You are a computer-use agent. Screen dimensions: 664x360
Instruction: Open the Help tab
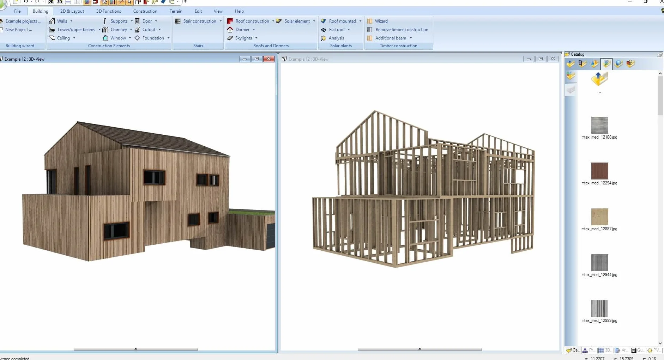[x=239, y=11]
